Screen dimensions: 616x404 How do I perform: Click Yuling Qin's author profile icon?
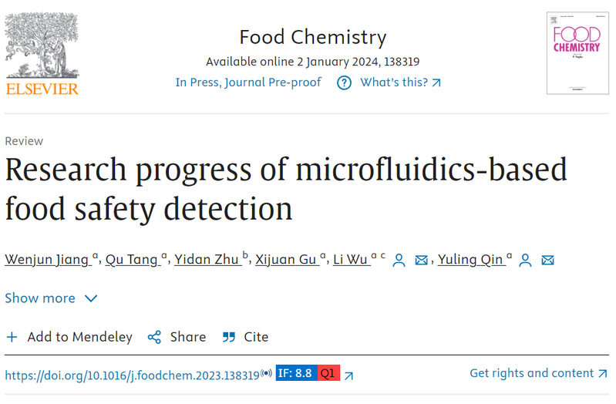click(x=525, y=260)
